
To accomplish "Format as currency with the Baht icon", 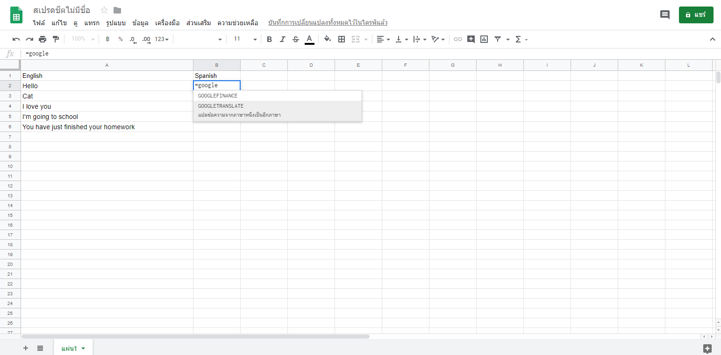I will point(107,39).
